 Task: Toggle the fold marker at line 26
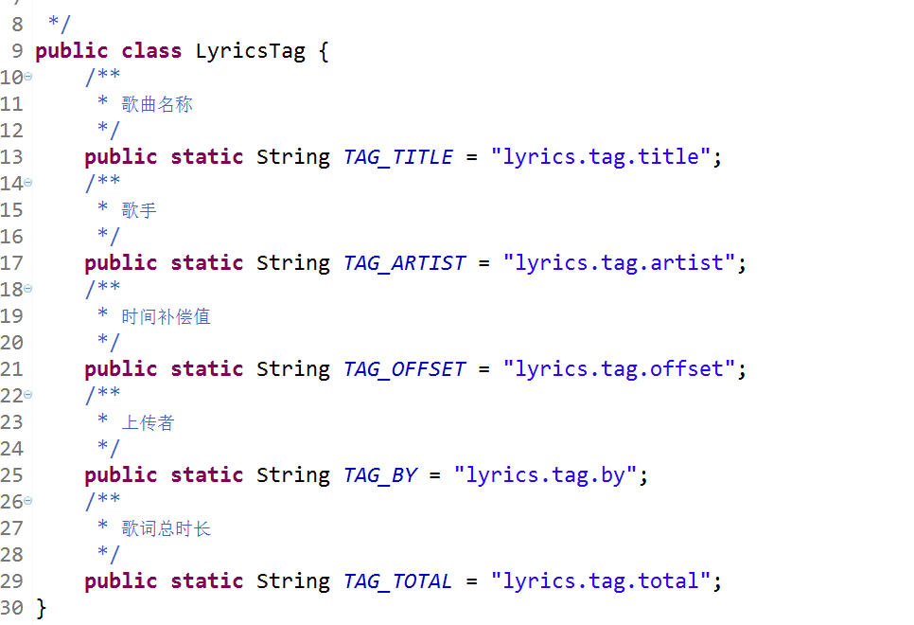tap(27, 501)
